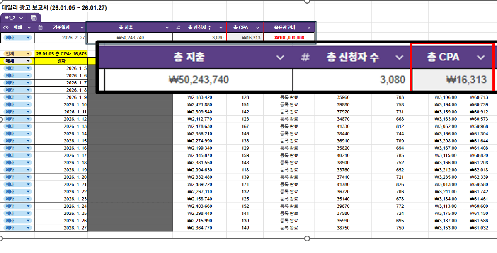Open the 메타 chip for 2026. 1. 24
This screenshot has width=497, height=253.
pos(18,206)
